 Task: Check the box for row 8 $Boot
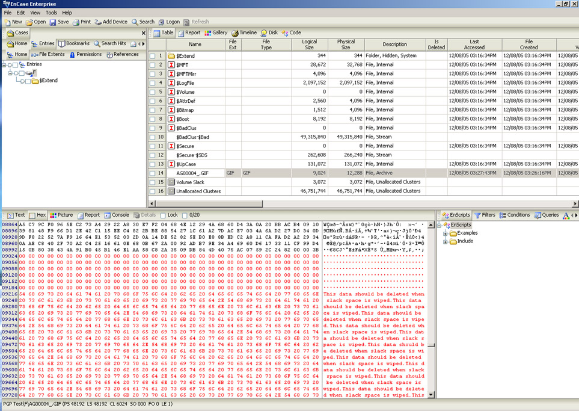(x=153, y=119)
